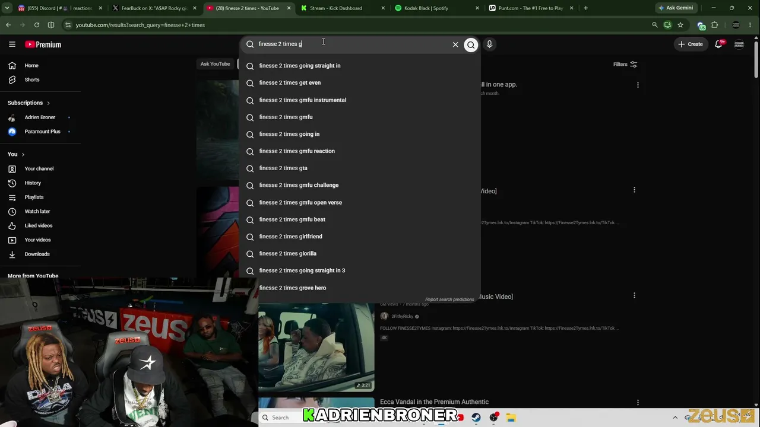This screenshot has height=427, width=760.
Task: Clear the search box with the X
Action: pyautogui.click(x=455, y=44)
